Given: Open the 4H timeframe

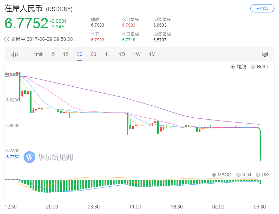Looking at the screenshot, I should point(107,54).
